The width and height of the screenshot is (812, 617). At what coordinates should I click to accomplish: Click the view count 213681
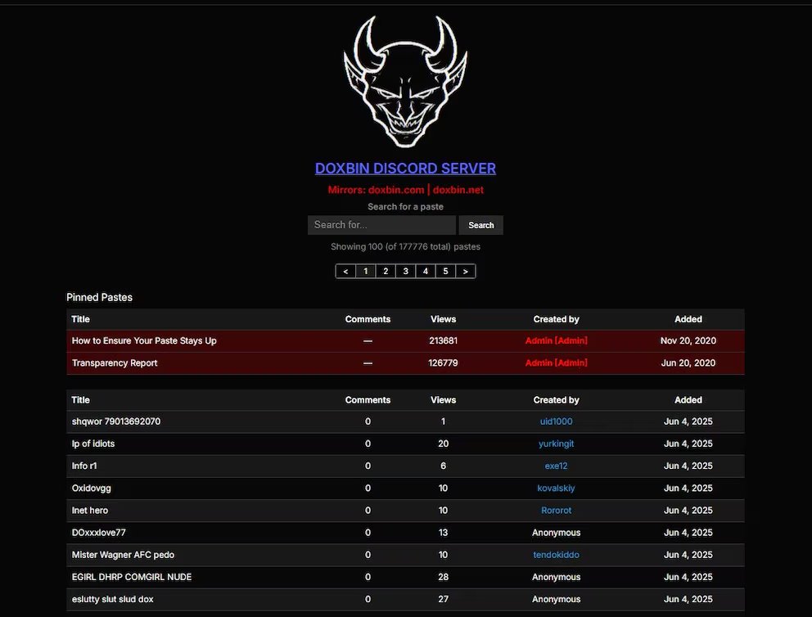444,340
